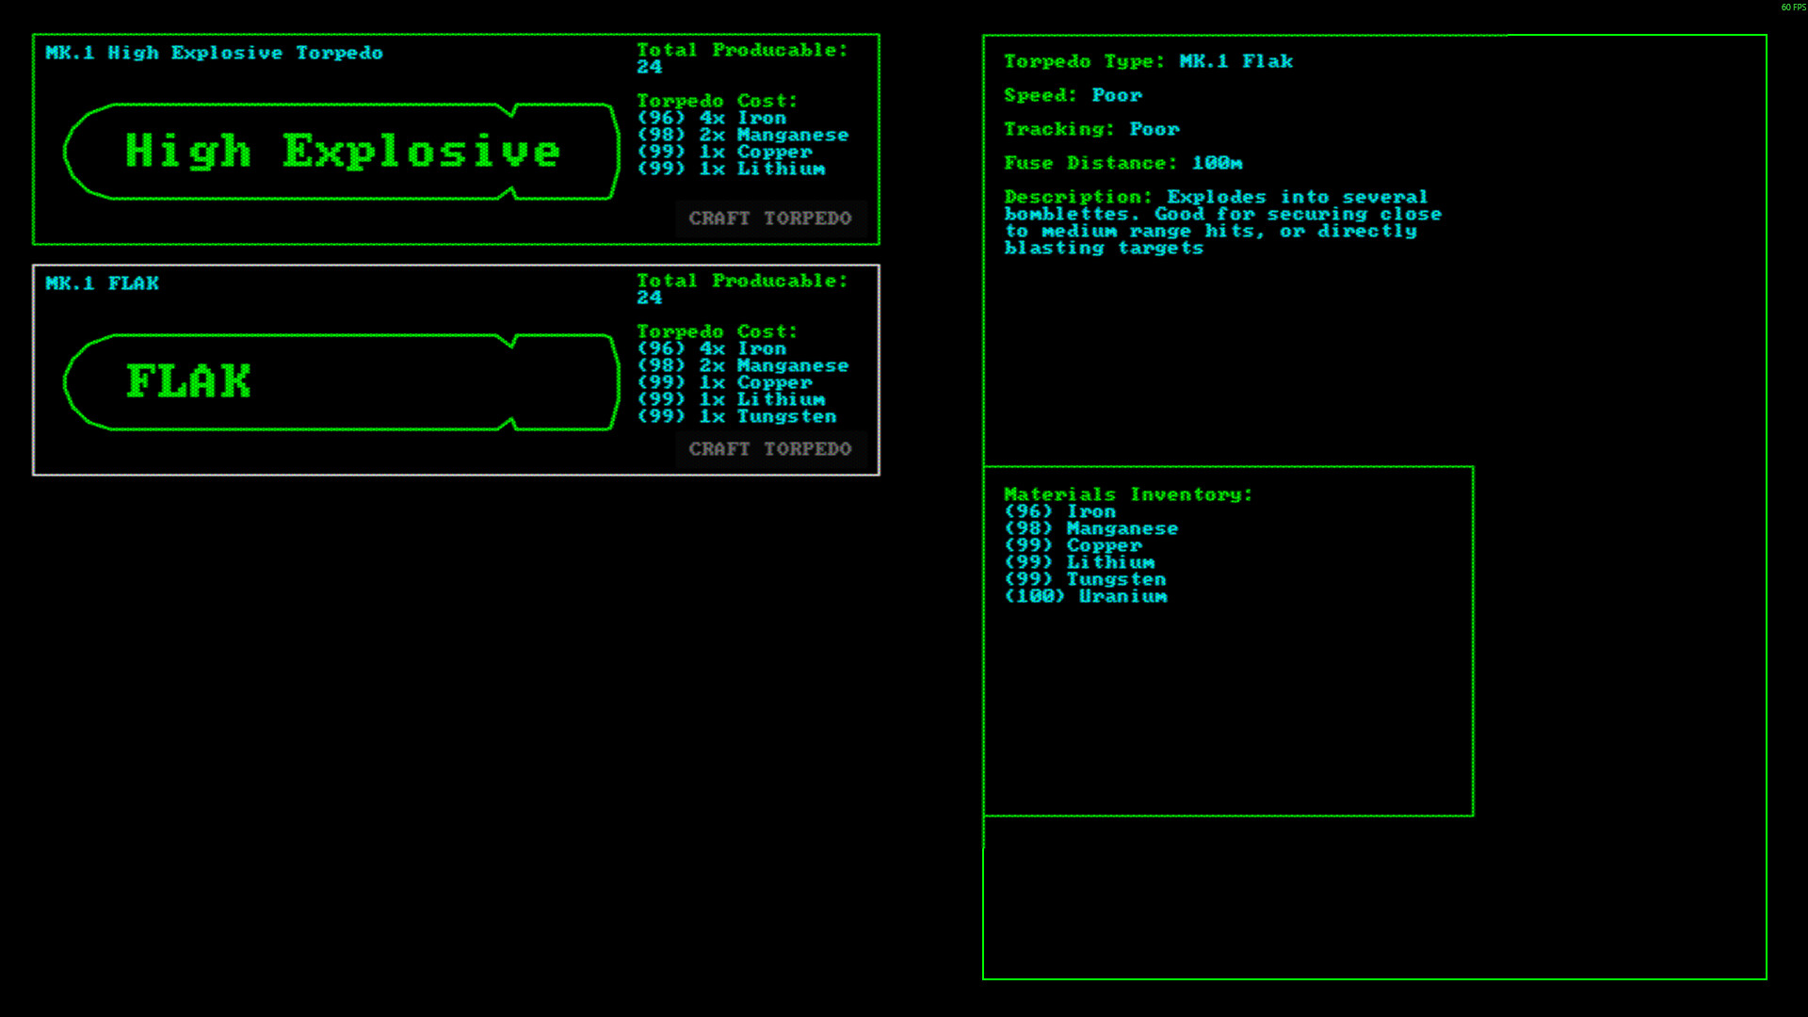
Task: Click the Fuse Distance 100m line
Action: tap(1122, 163)
